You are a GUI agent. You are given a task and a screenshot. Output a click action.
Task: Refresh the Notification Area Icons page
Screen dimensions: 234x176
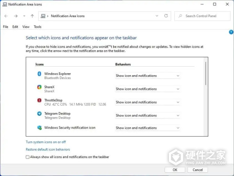[166, 16]
